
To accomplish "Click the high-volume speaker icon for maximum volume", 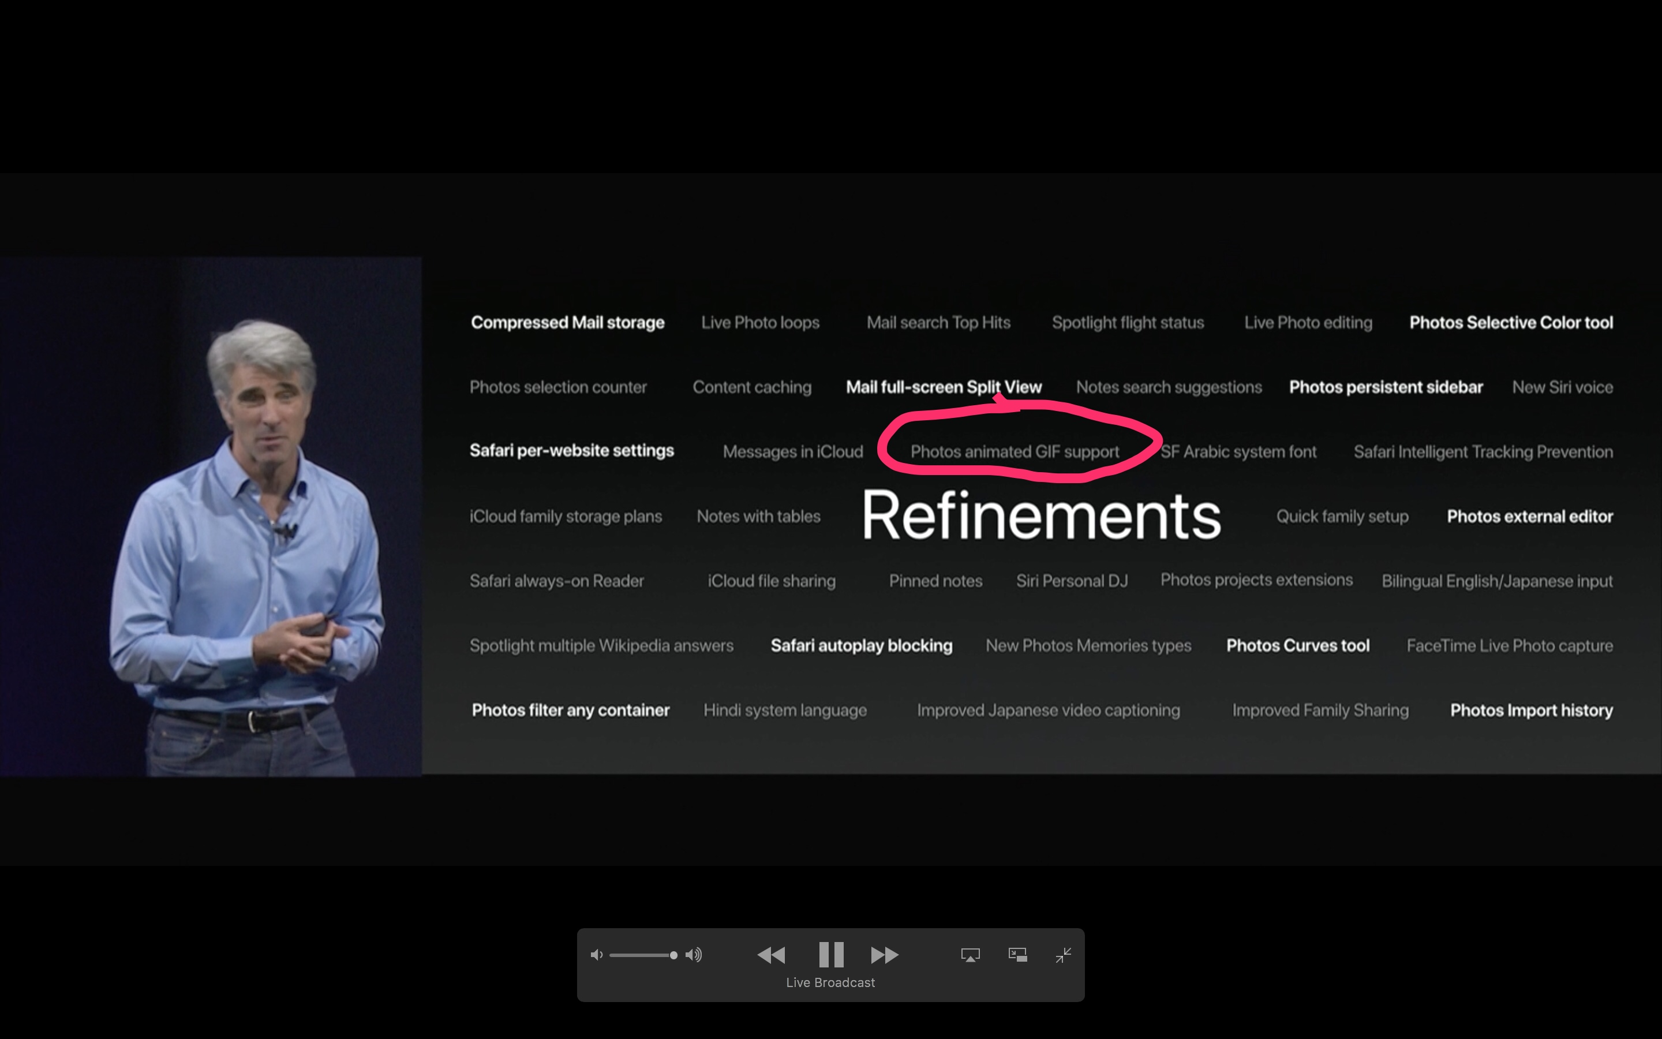I will click(x=694, y=955).
